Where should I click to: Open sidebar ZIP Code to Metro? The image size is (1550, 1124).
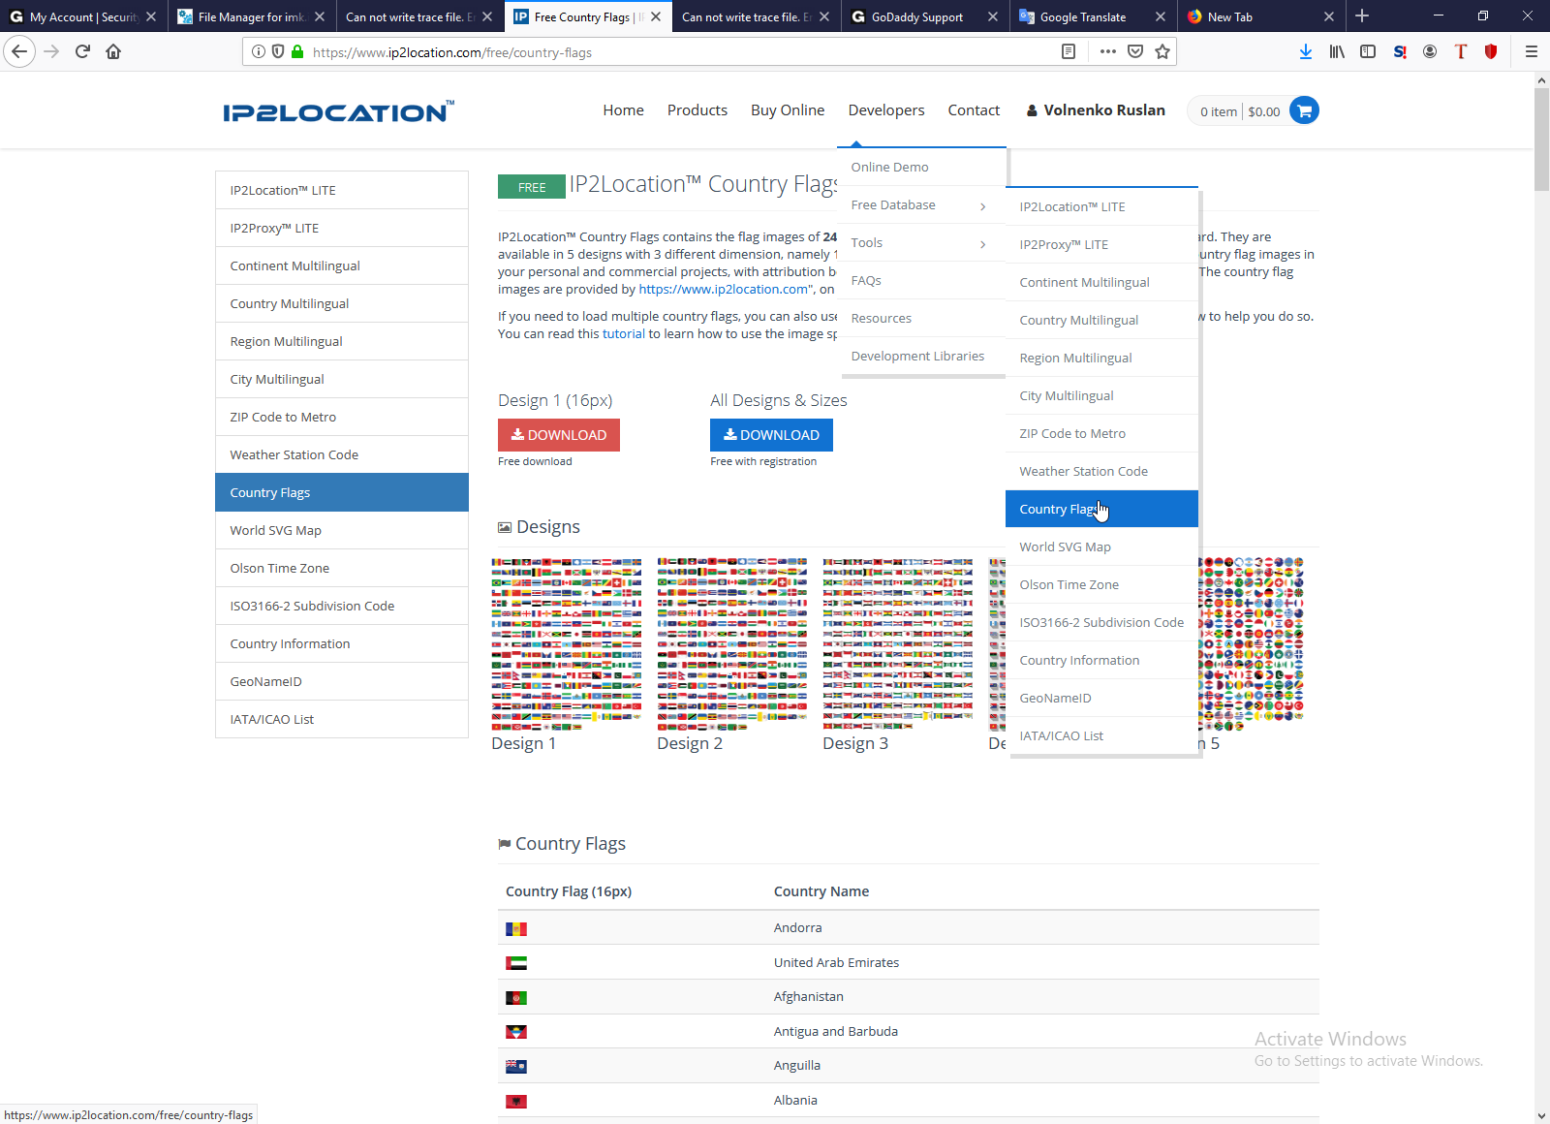point(342,417)
